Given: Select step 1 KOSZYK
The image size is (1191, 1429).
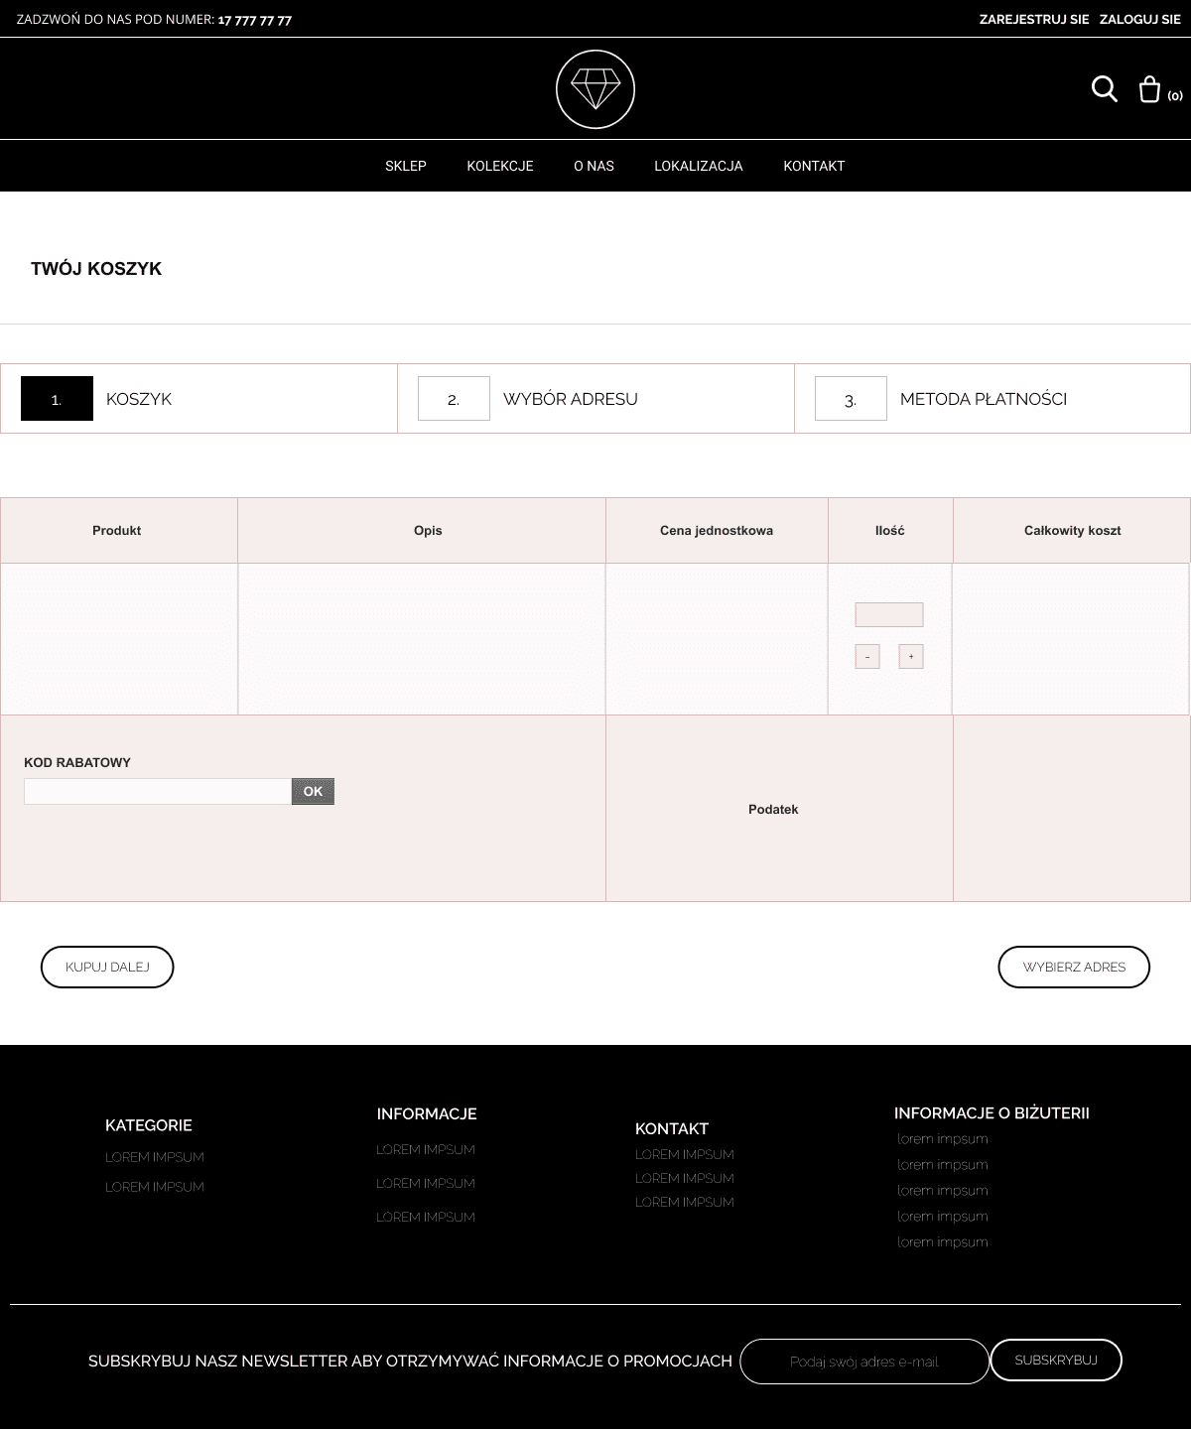Looking at the screenshot, I should [139, 398].
